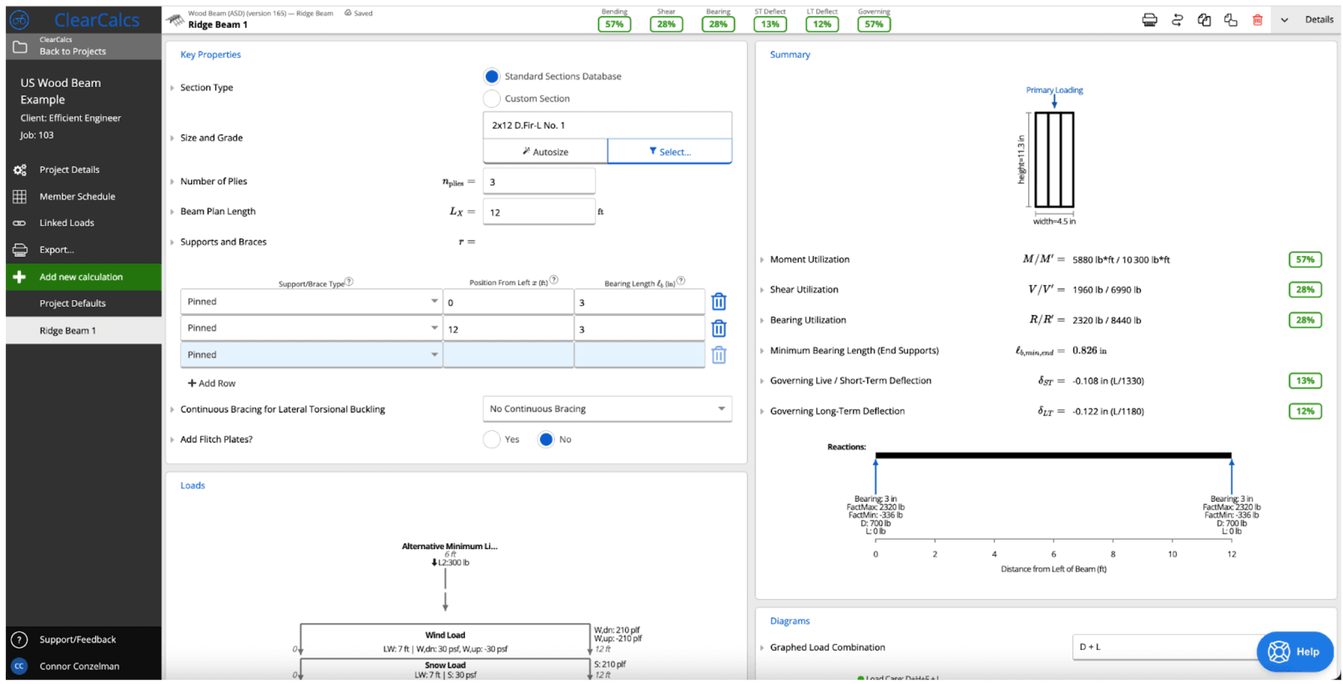This screenshot has height=684, width=1343.
Task: Click Add new calculation button
Action: click(83, 277)
